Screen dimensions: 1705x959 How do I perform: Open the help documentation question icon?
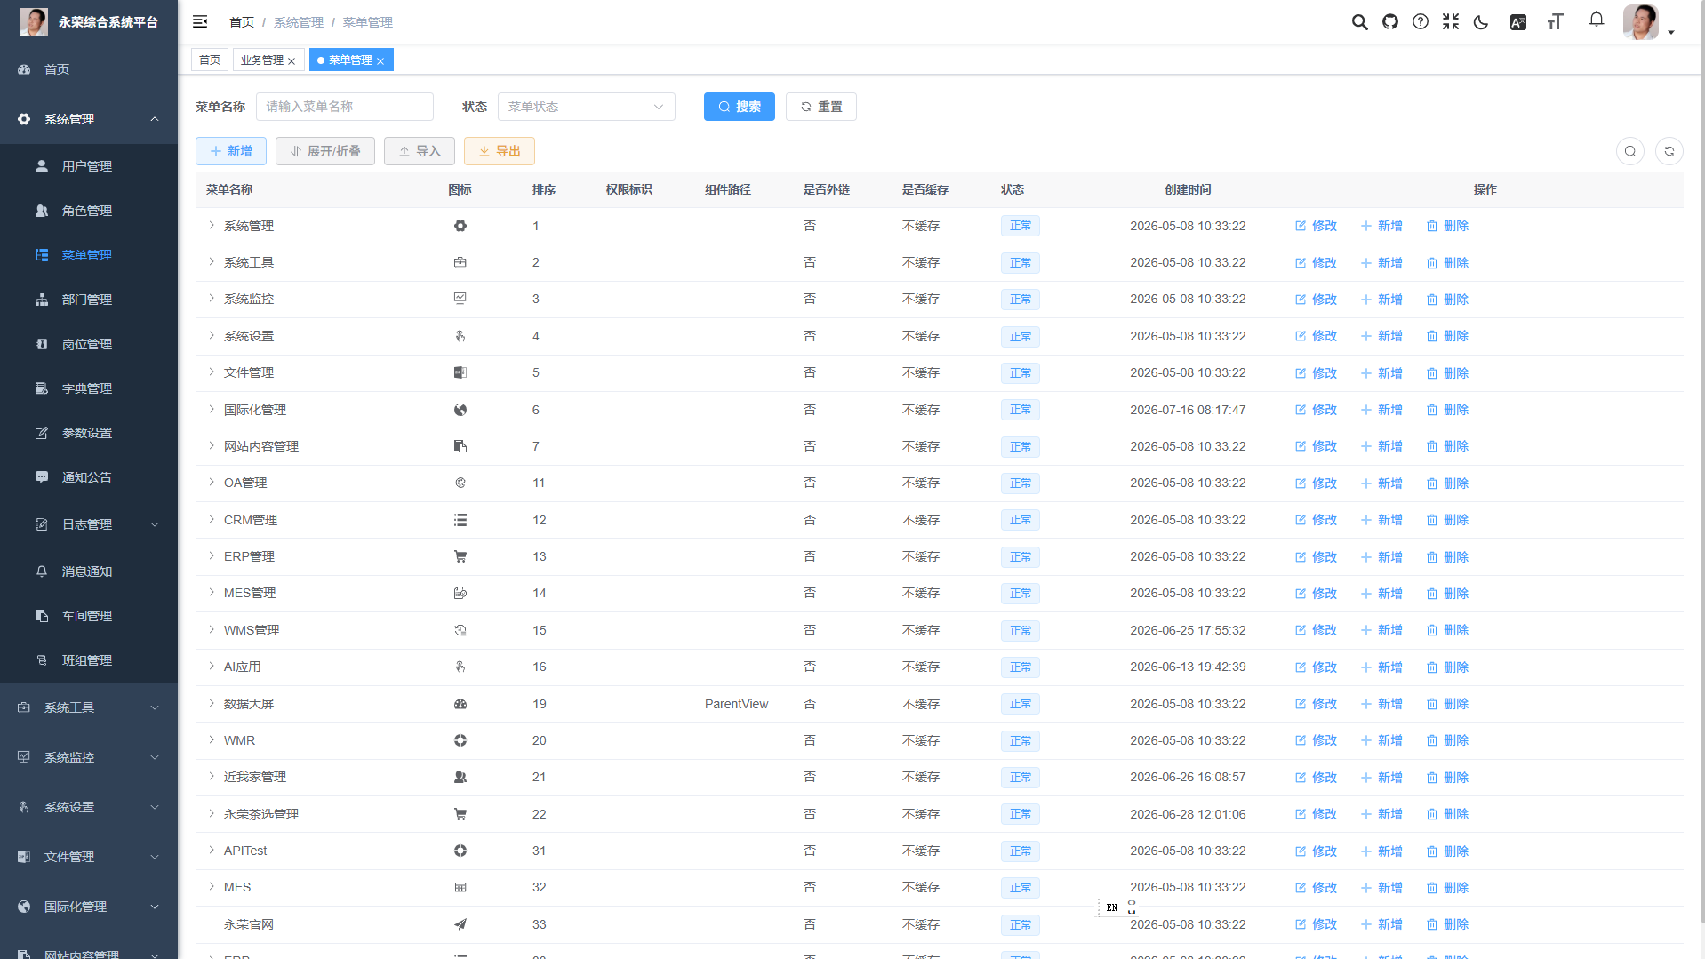pyautogui.click(x=1421, y=22)
